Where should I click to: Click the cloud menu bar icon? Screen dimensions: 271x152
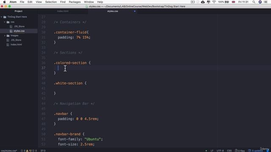[203, 2]
